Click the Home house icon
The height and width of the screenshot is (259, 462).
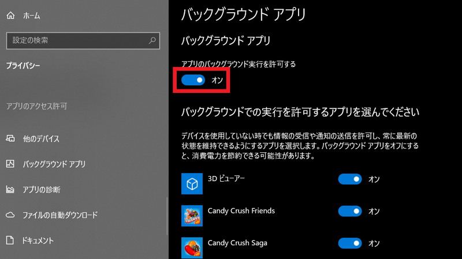pos(10,16)
